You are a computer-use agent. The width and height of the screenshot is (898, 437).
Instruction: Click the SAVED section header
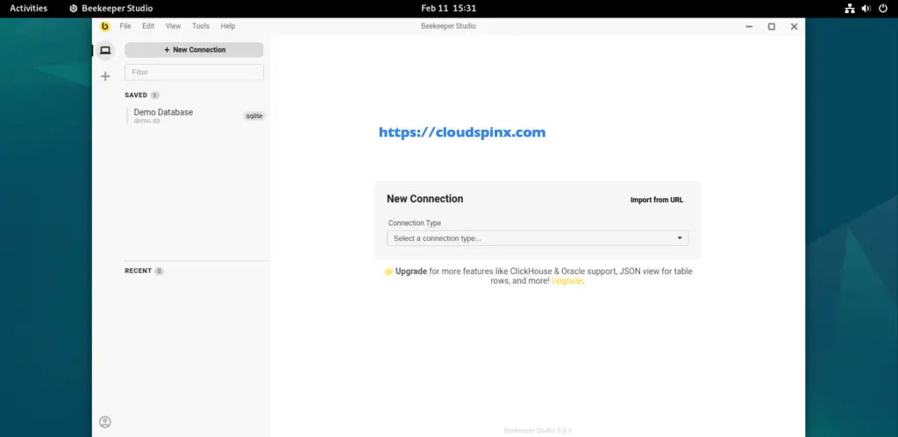click(x=136, y=95)
